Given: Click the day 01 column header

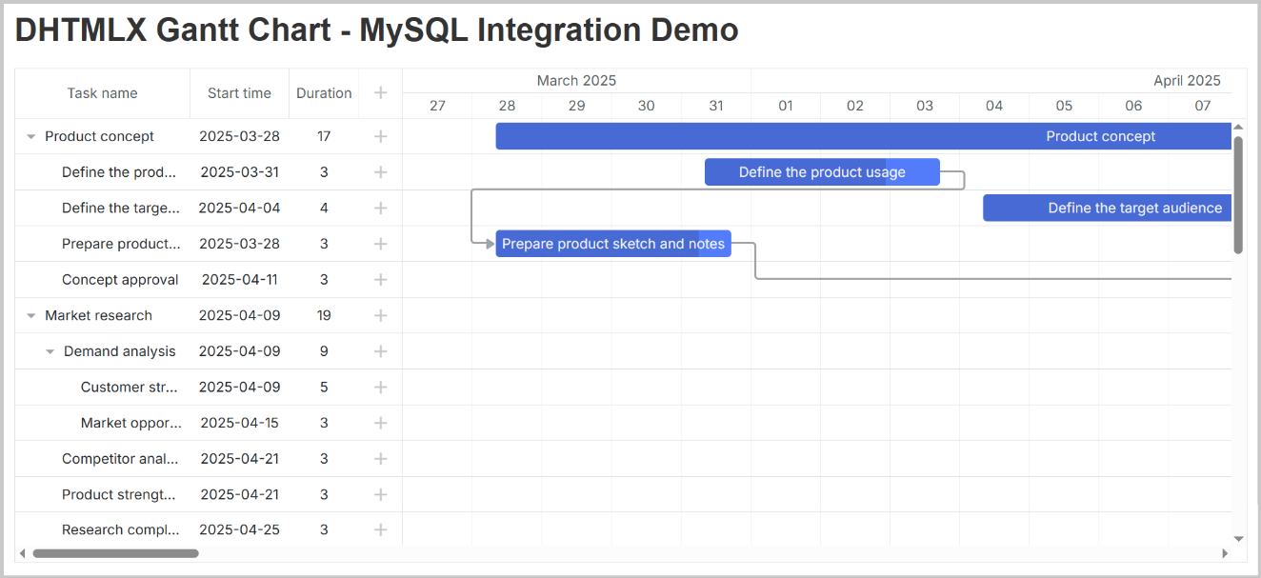Looking at the screenshot, I should (x=785, y=106).
